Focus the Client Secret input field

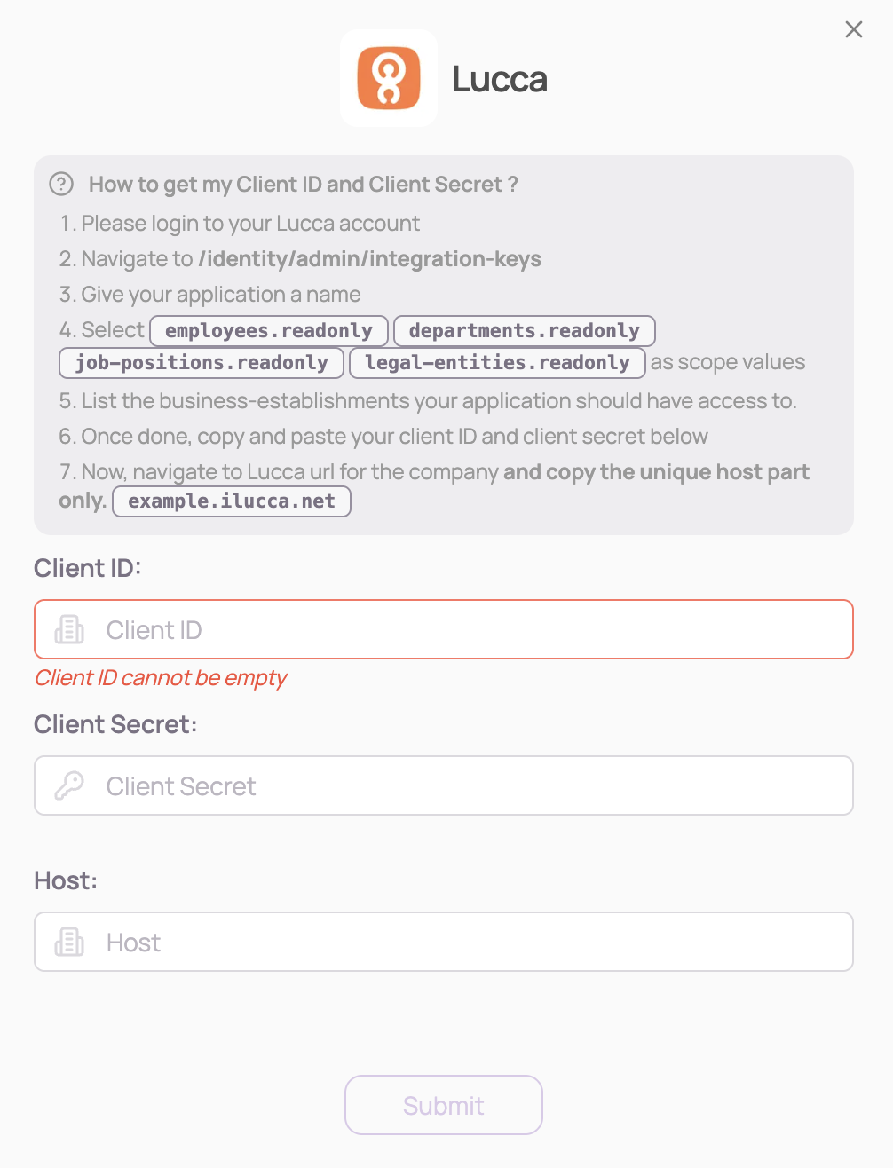[x=444, y=785]
